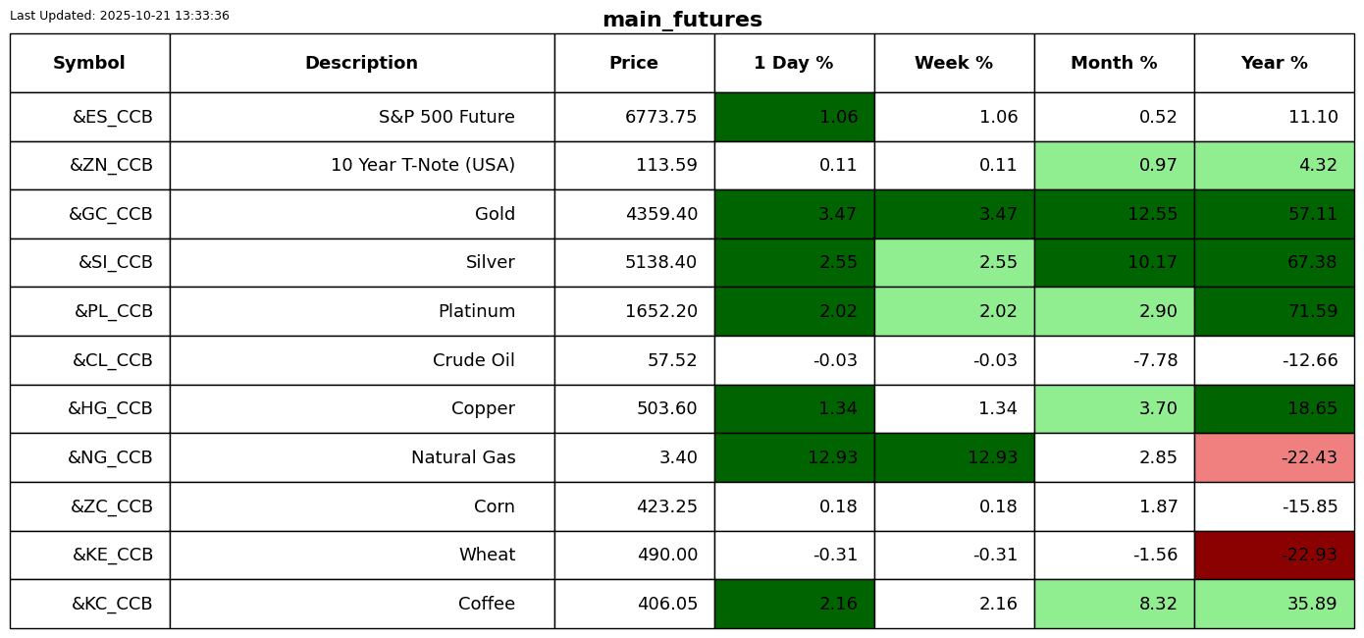Click the light green Coffee Month % cell

coord(1114,604)
